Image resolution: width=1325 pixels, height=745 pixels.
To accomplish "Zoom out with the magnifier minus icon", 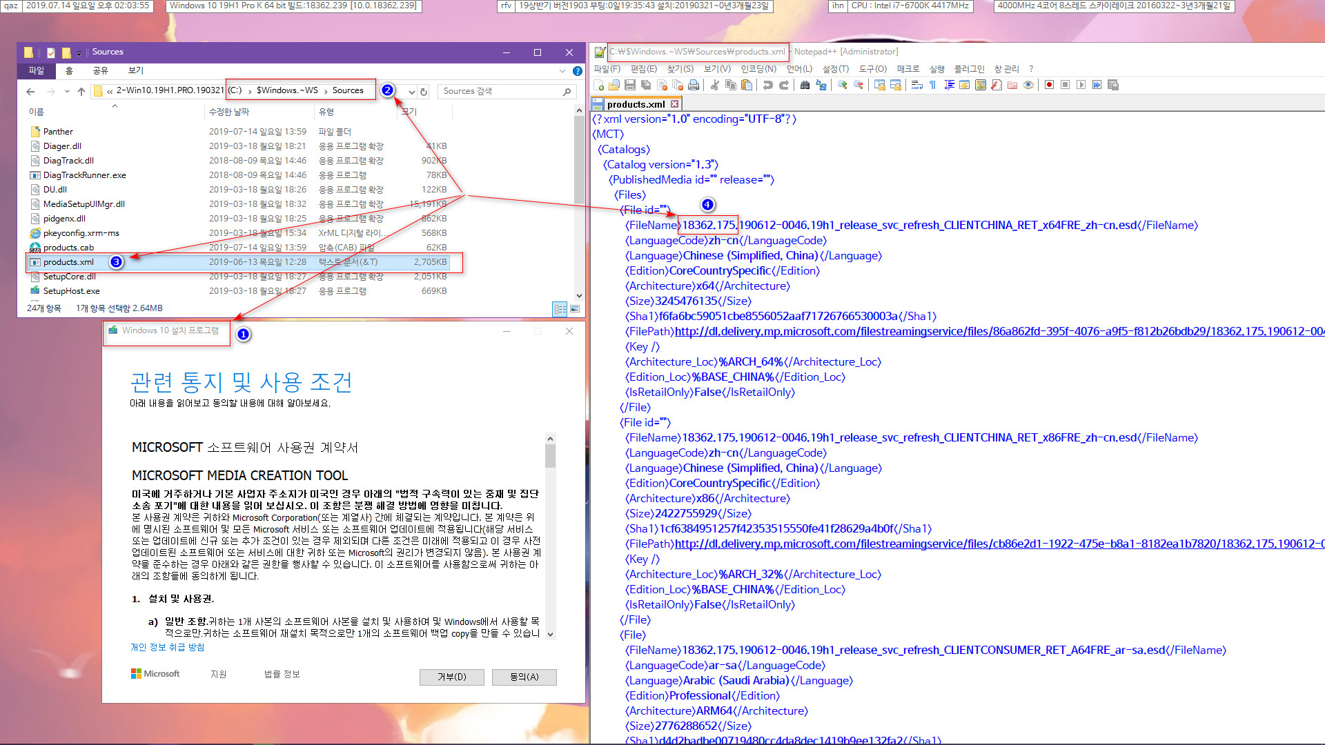I will tap(858, 85).
